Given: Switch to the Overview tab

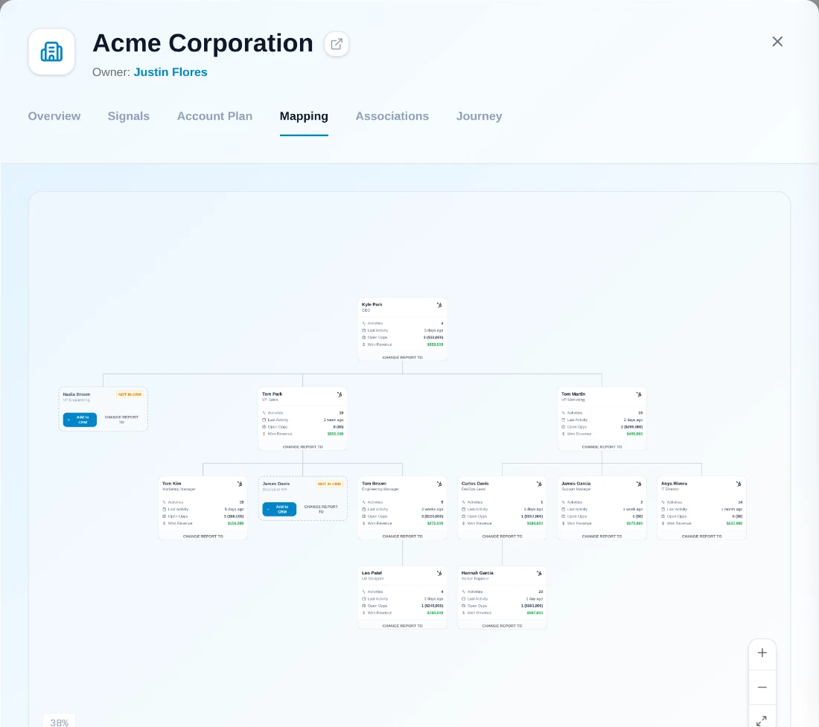Looking at the screenshot, I should [x=54, y=116].
